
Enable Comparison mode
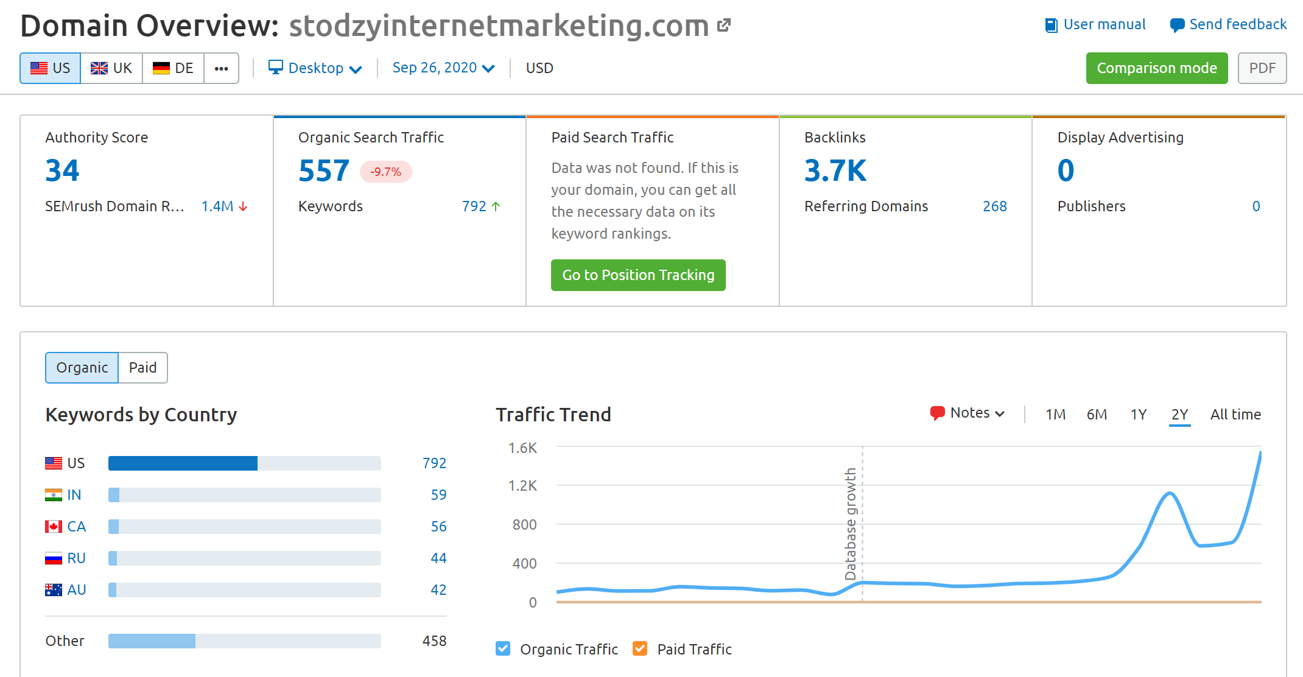pos(1156,68)
